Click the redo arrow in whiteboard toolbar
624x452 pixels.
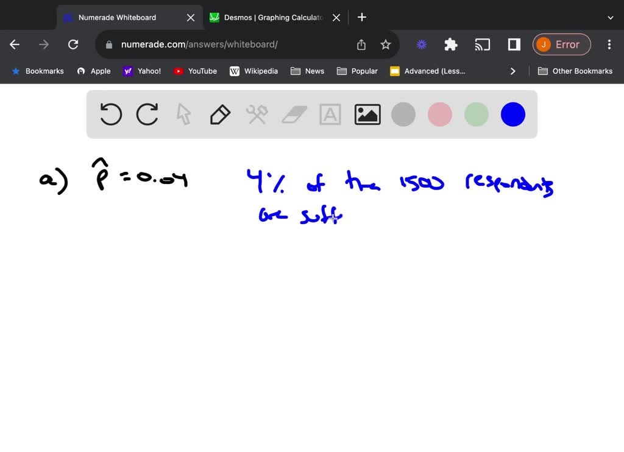(147, 115)
